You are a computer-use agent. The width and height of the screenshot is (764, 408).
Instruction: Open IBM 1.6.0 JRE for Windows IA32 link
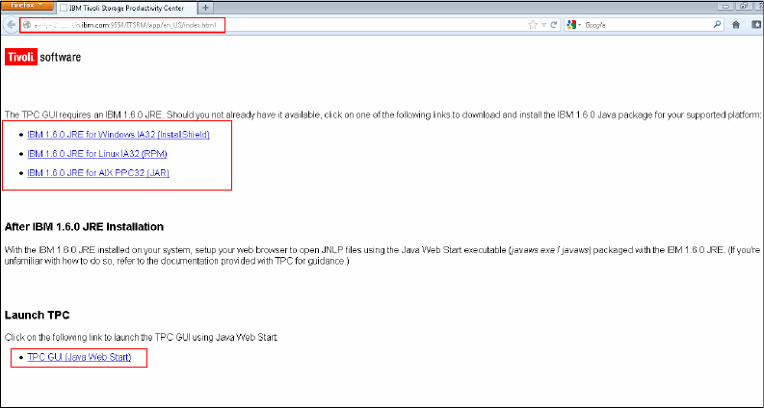(x=118, y=135)
